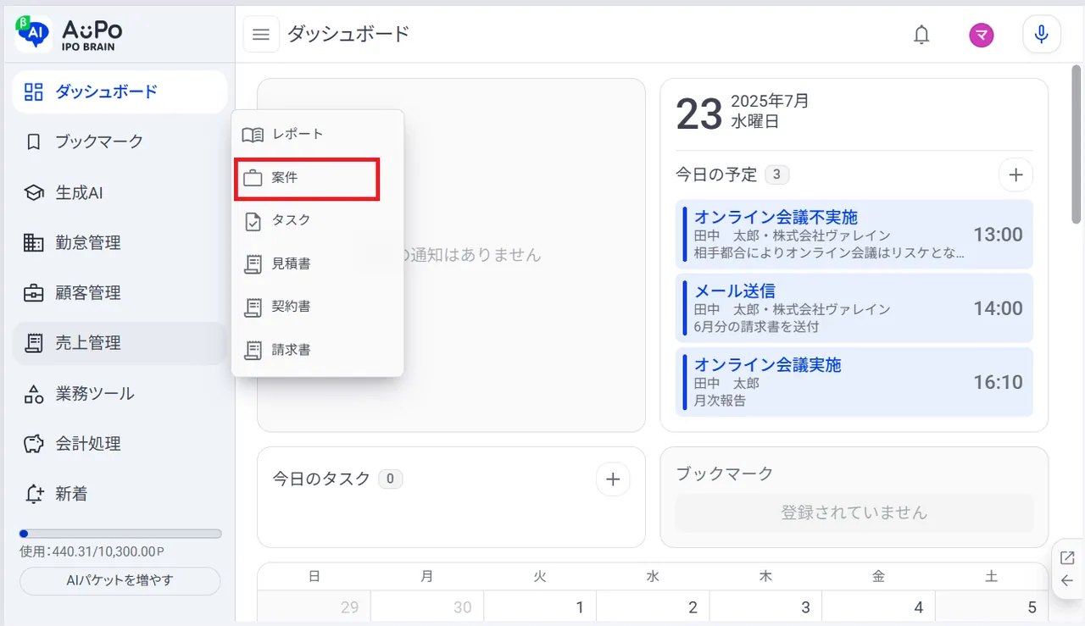
Task: Click the page vertical scrollbar
Action: 1077,146
